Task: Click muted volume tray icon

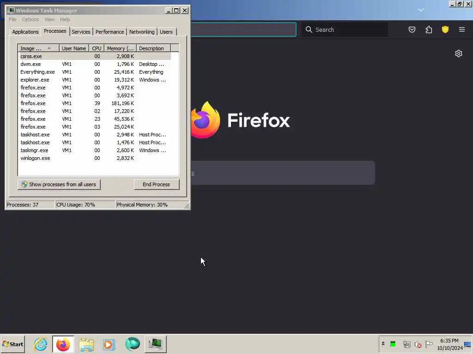Action: point(418,344)
